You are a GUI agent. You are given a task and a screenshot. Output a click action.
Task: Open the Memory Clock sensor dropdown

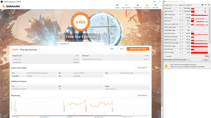pyautogui.click(x=180, y=11)
